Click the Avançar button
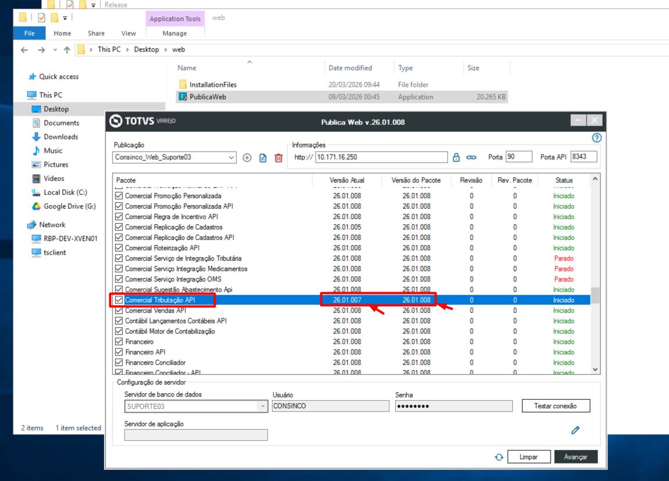The height and width of the screenshot is (481, 669). (575, 457)
